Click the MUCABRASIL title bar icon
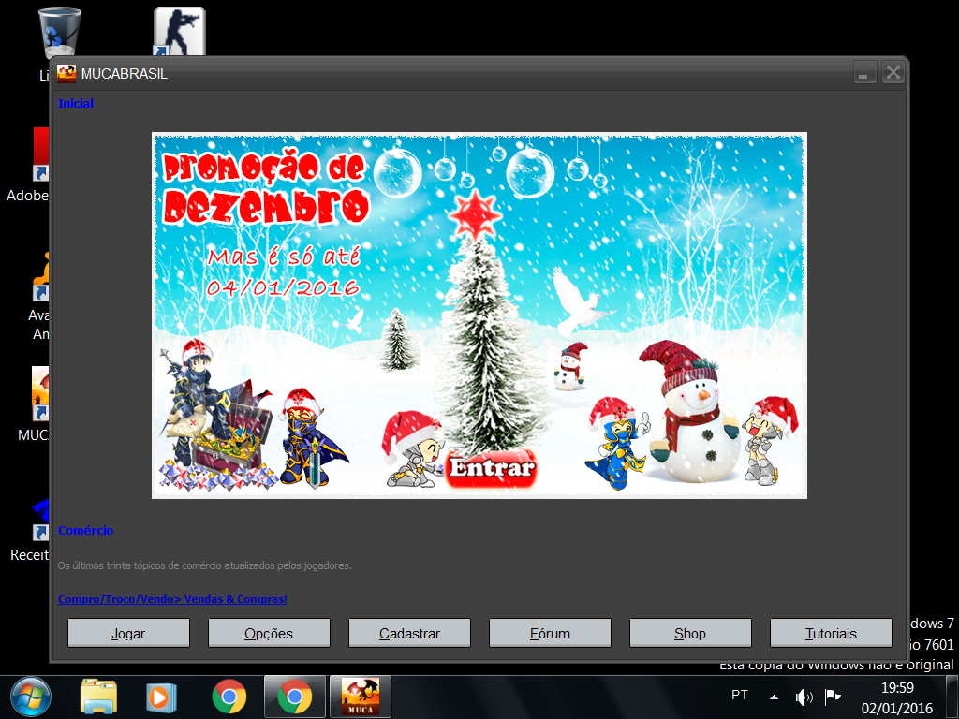This screenshot has height=719, width=959. coord(66,74)
